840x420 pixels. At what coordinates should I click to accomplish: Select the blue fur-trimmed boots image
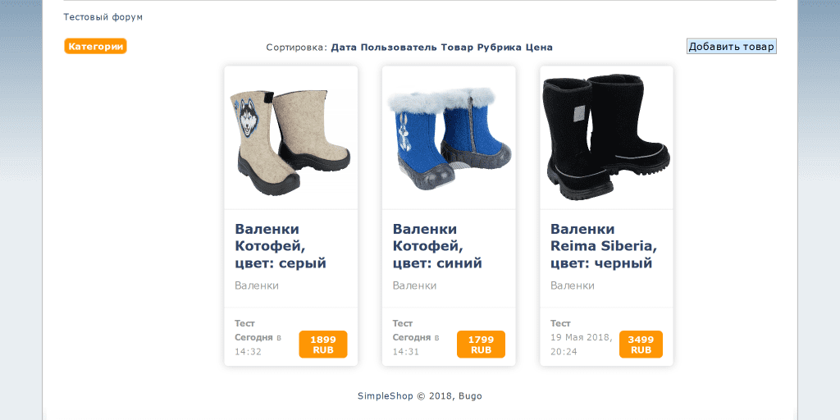pos(449,139)
